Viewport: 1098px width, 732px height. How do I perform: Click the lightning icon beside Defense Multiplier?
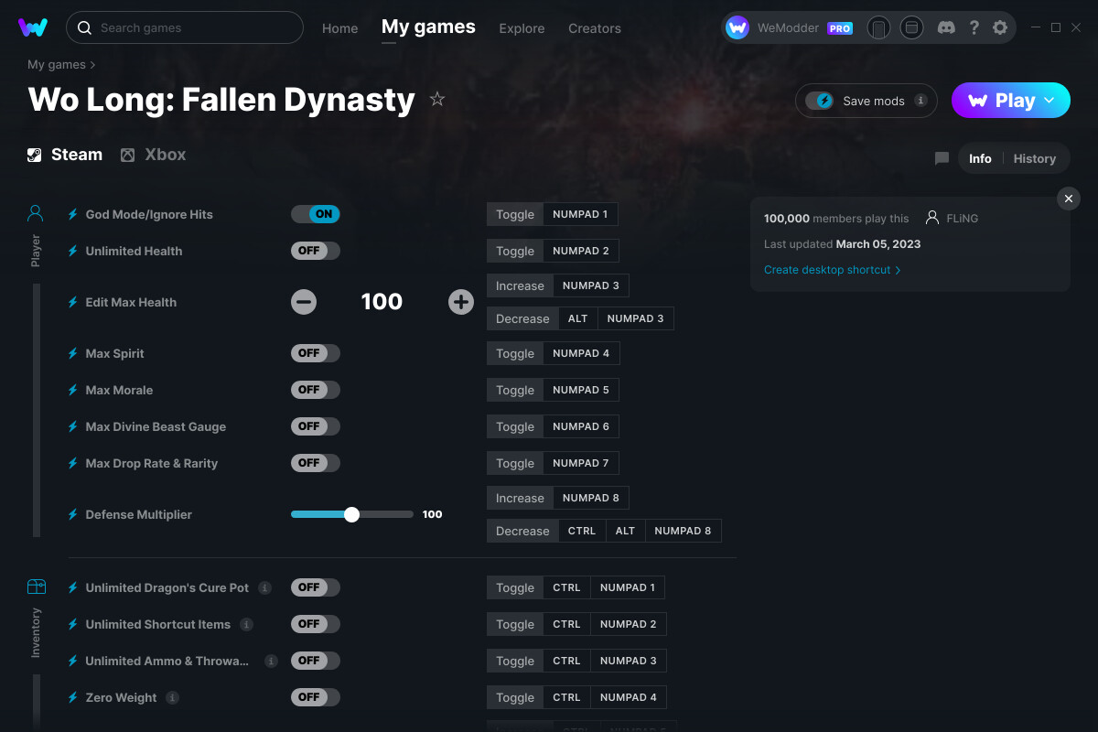(x=73, y=514)
